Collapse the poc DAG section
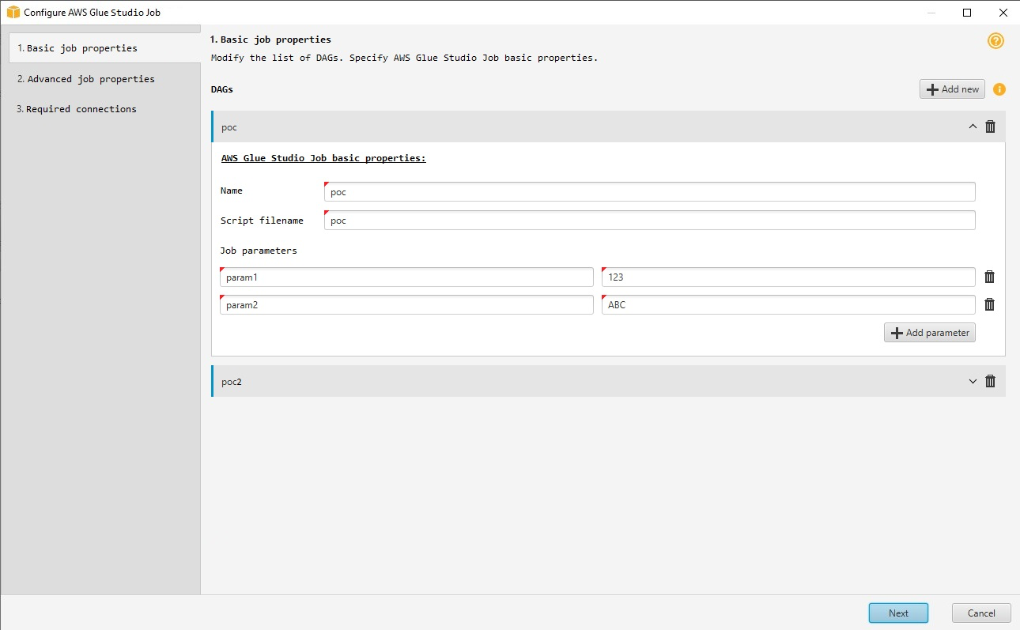This screenshot has width=1020, height=630. point(973,126)
